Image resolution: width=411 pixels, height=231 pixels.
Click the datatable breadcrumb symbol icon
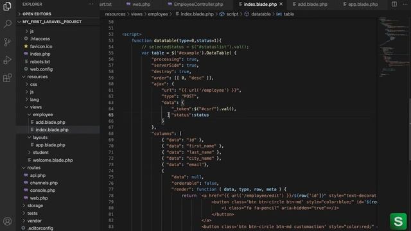[x=247, y=14]
